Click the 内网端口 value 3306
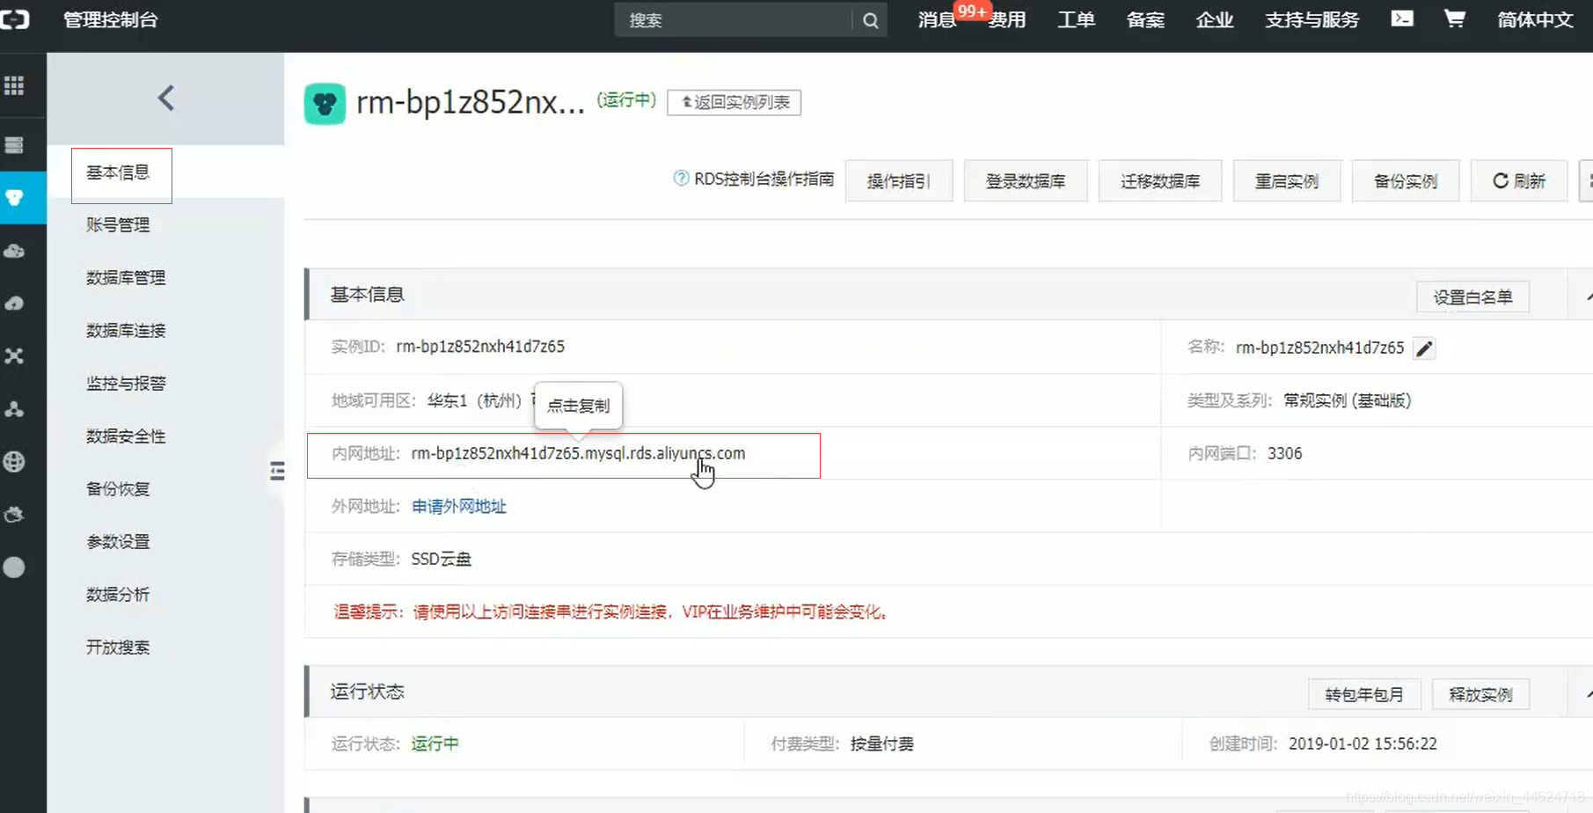The height and width of the screenshot is (813, 1593). pyautogui.click(x=1284, y=454)
